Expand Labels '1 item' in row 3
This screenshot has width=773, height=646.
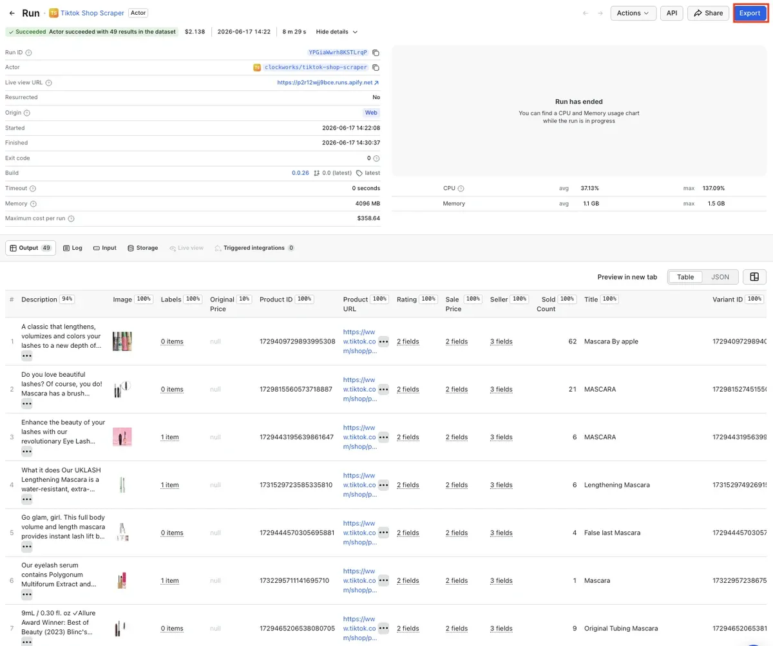click(x=170, y=437)
